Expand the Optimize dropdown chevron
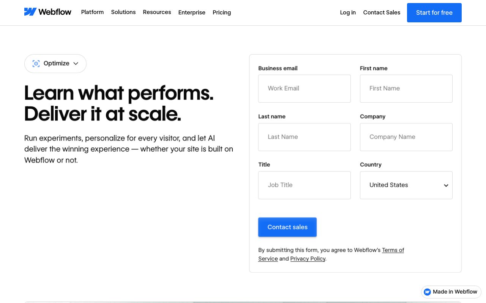 point(76,64)
